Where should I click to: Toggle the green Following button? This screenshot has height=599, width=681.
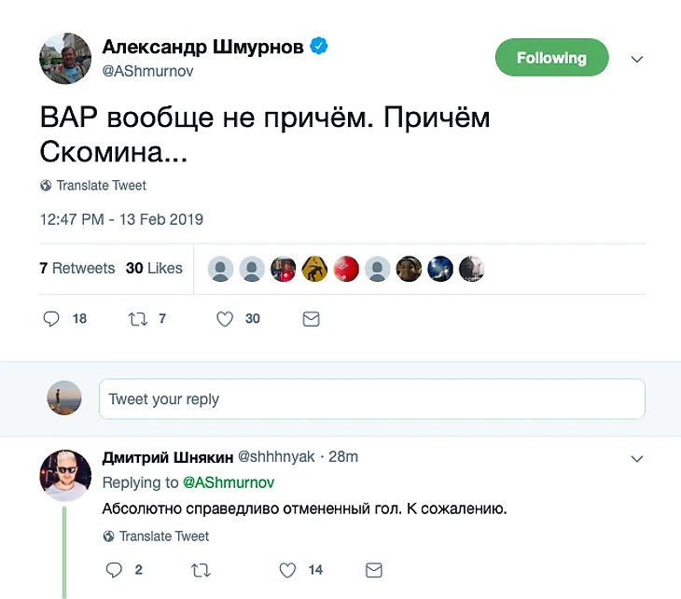coord(551,58)
